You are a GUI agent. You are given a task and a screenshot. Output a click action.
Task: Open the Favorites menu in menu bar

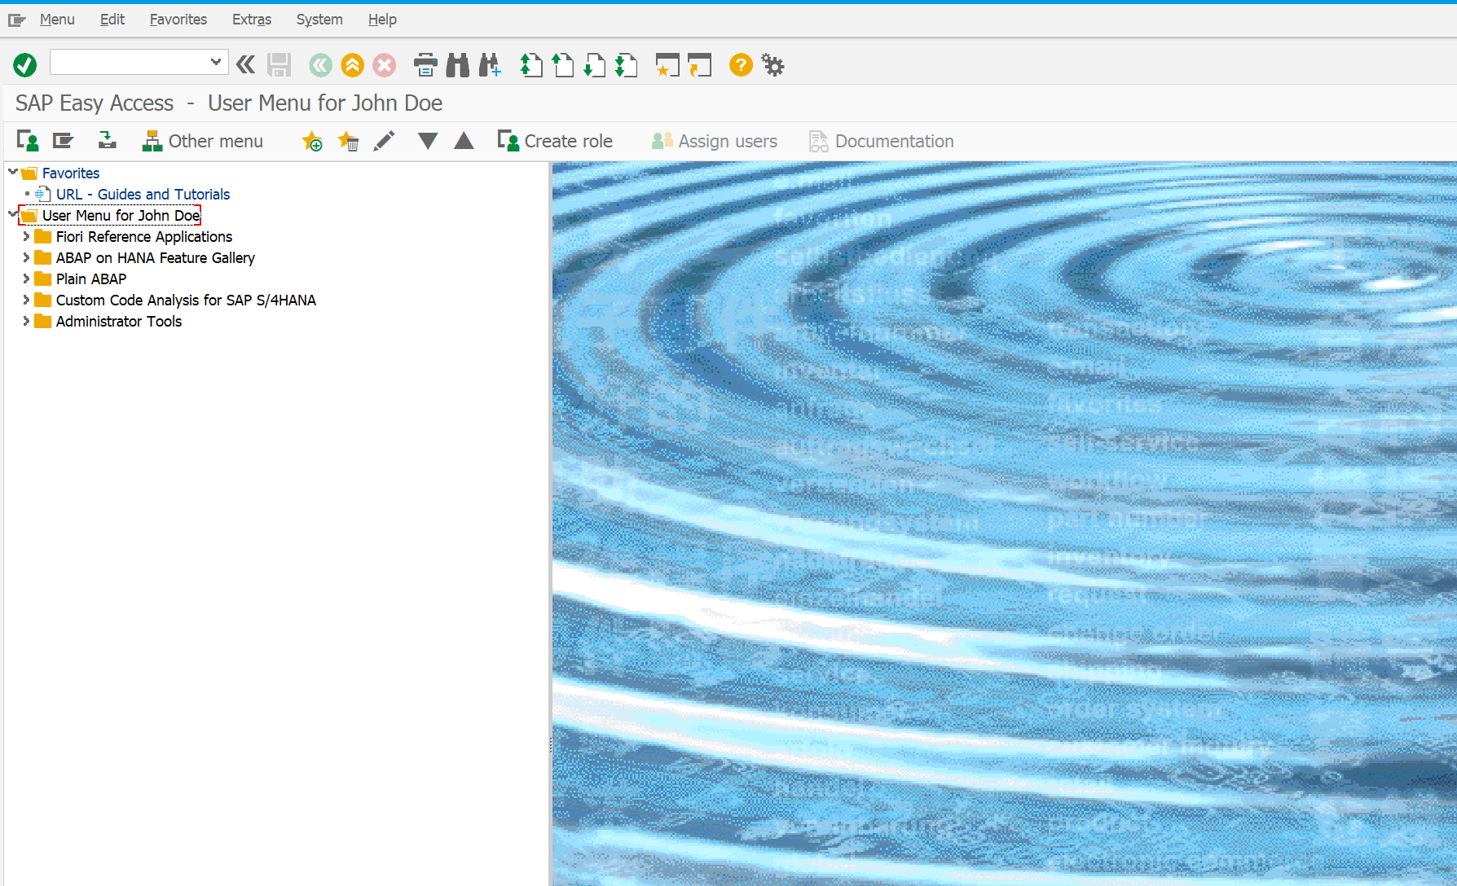pyautogui.click(x=178, y=20)
